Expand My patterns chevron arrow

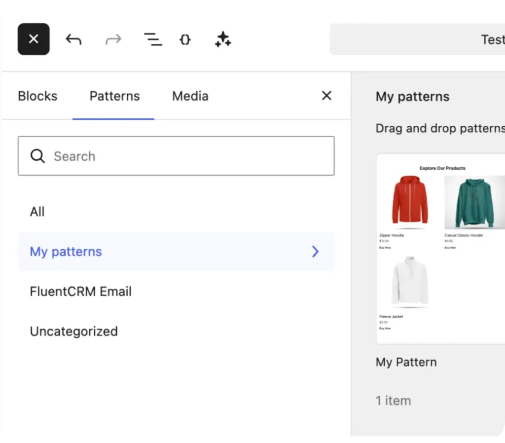(x=315, y=252)
